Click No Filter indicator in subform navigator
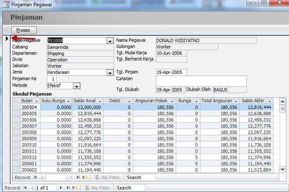 pos(107,178)
